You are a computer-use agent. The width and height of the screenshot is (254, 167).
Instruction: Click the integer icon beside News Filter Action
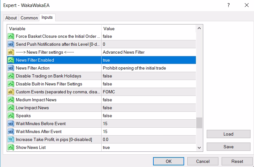11,68
